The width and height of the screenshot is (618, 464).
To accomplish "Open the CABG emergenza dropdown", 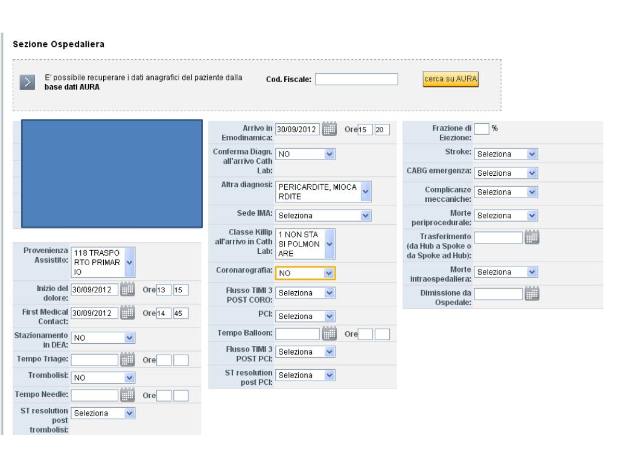I will tap(506, 173).
